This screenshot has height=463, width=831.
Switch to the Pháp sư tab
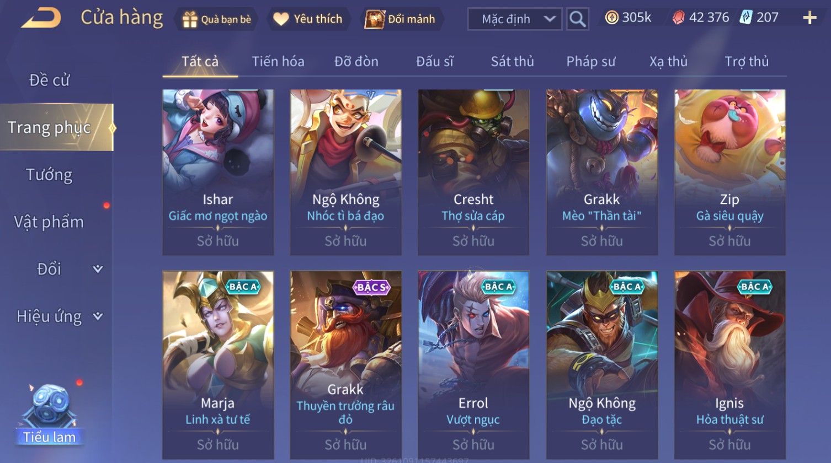[590, 61]
